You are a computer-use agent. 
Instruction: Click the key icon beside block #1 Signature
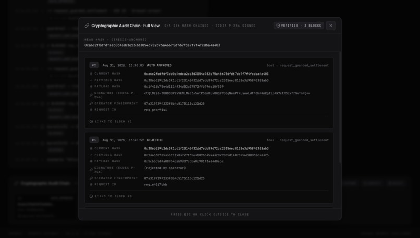tap(91, 170)
